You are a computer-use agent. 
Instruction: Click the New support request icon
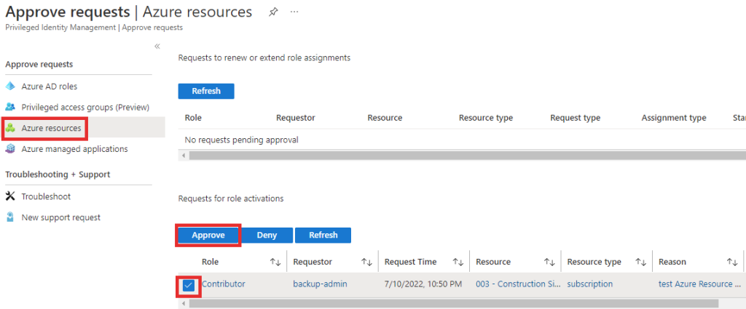coord(10,217)
